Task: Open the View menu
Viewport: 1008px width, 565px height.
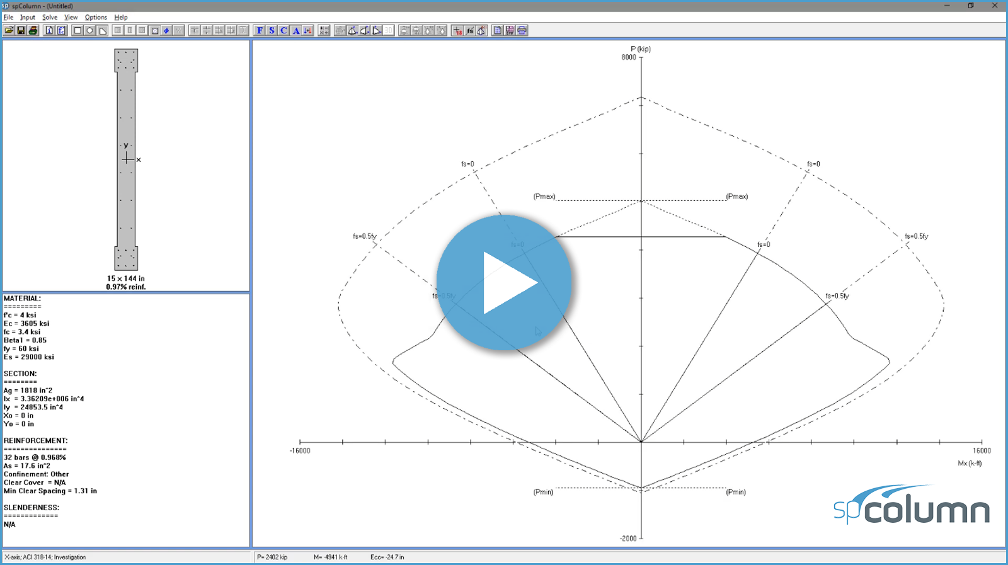Action: tap(71, 17)
